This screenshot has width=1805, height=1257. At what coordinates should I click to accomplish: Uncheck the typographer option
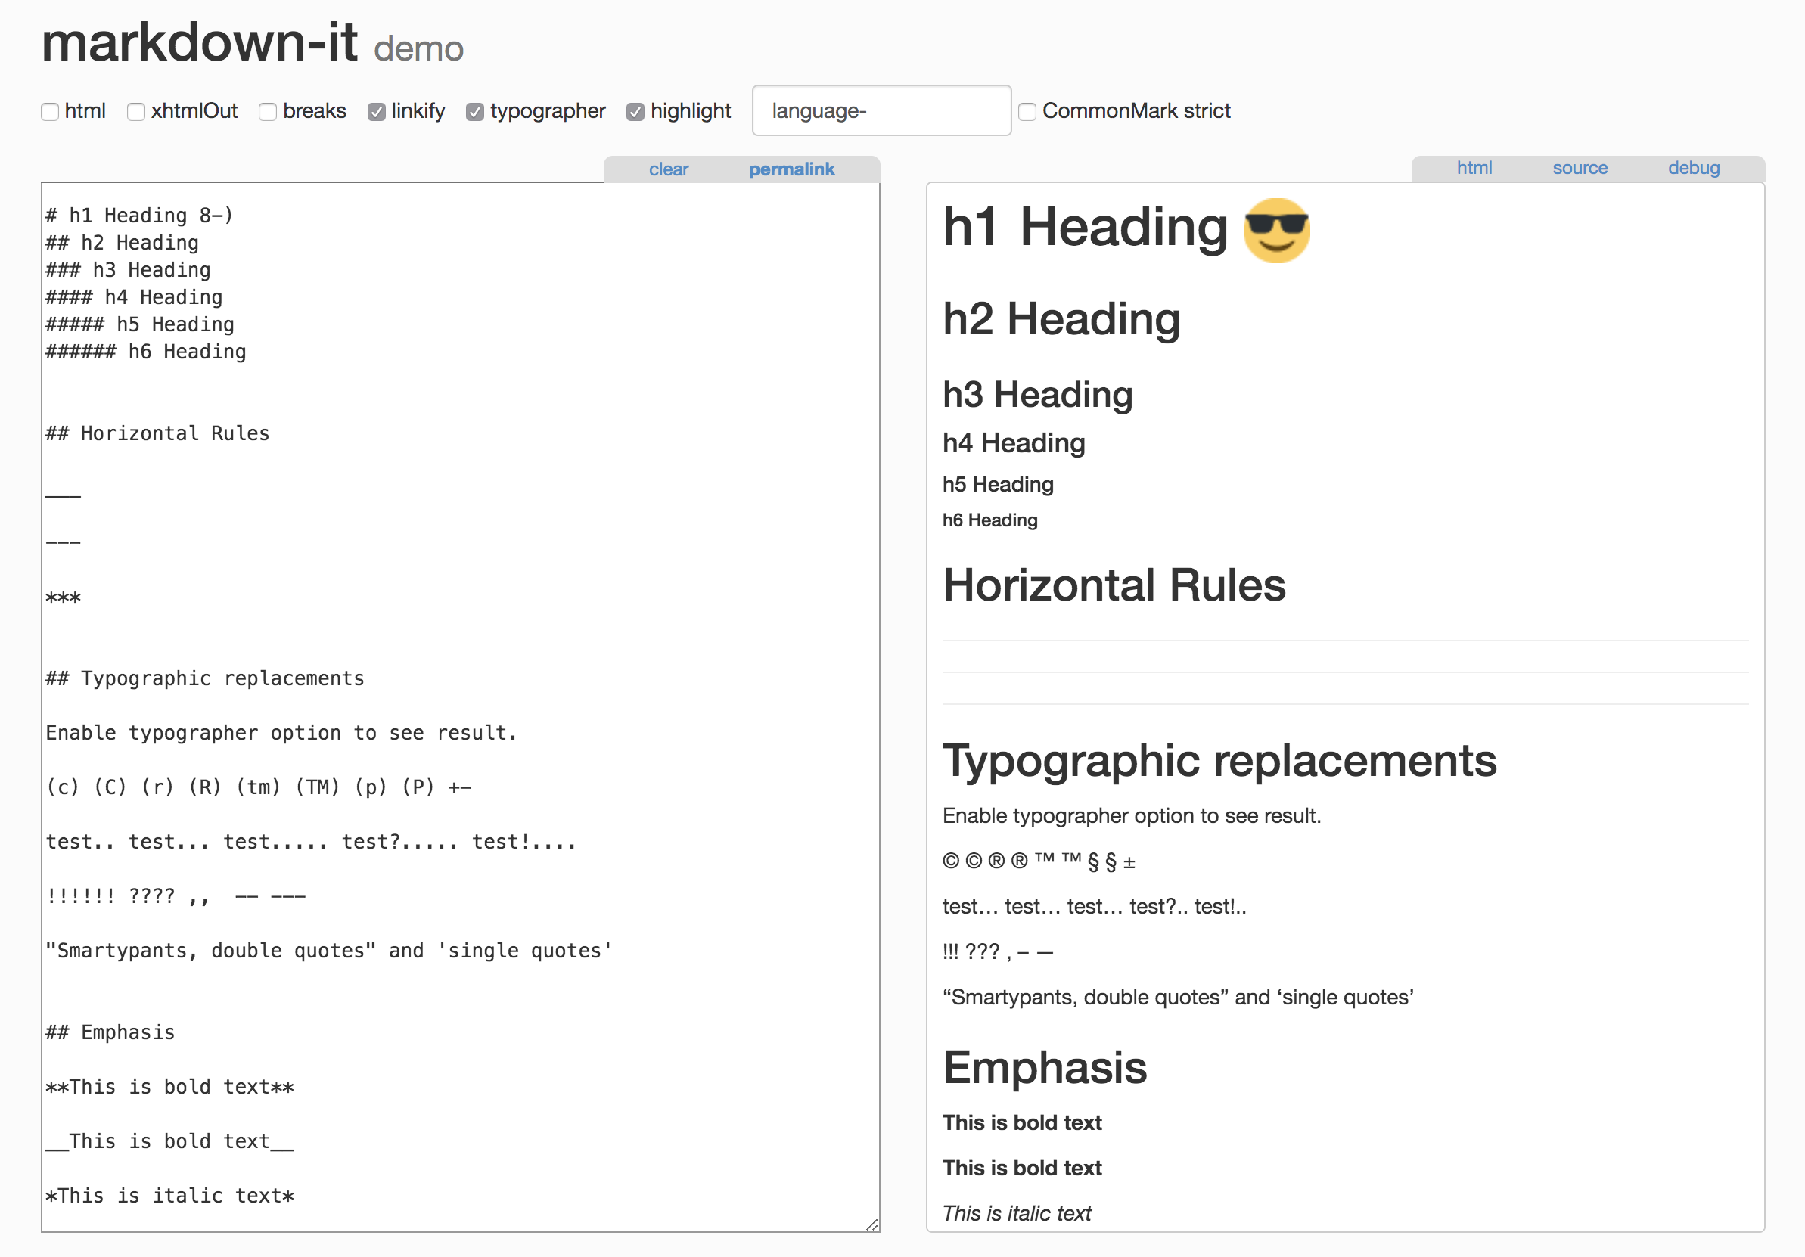[x=475, y=112]
